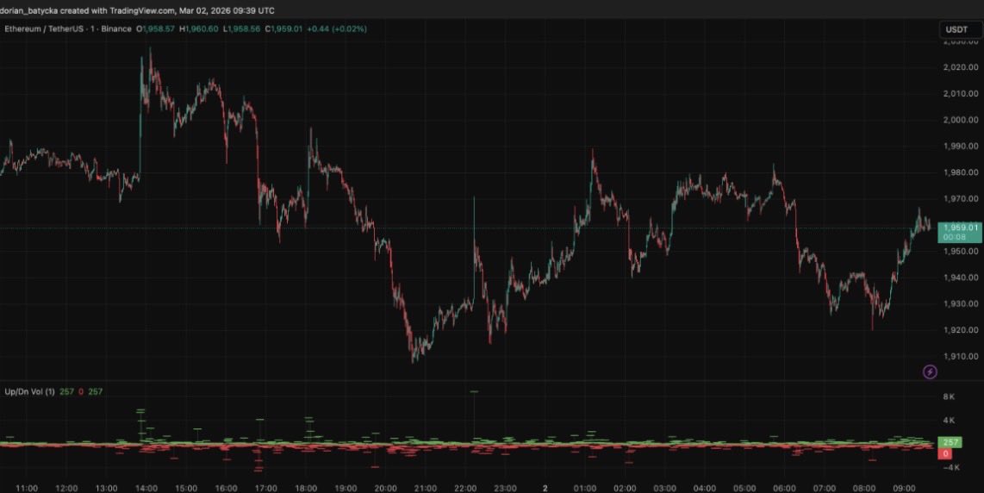The height and width of the screenshot is (493, 984).
Task: Click the 1,920.00 price axis label
Action: [962, 330]
